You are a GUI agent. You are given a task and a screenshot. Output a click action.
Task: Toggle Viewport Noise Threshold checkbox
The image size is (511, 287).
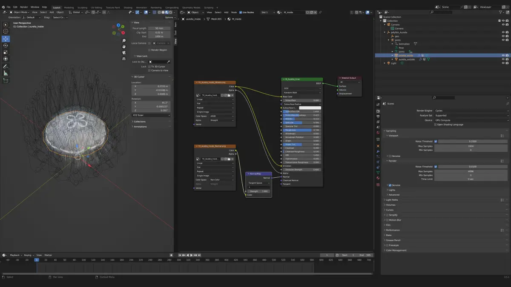pyautogui.click(x=436, y=141)
